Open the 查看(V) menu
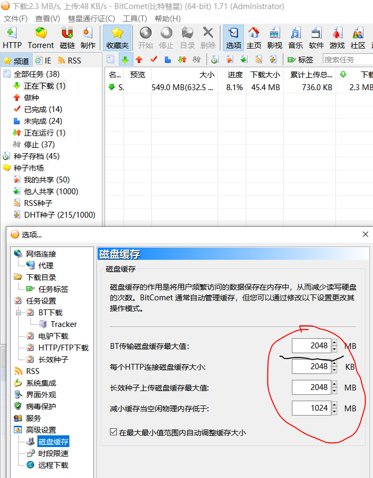The image size is (373, 478). pos(47,19)
